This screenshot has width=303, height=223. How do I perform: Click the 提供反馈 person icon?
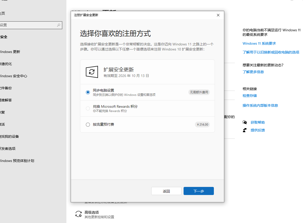tap(245, 130)
